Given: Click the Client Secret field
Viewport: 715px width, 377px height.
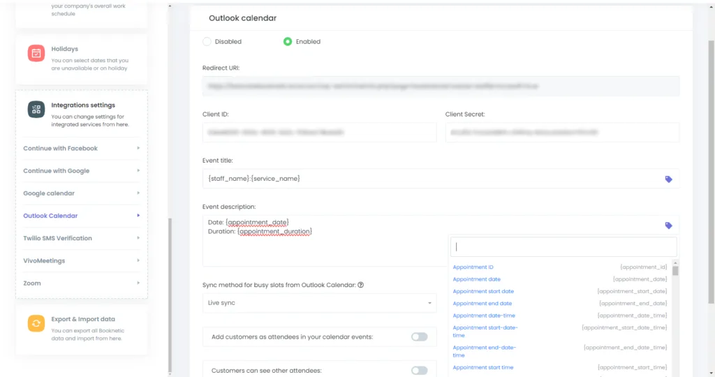Looking at the screenshot, I should 562,132.
